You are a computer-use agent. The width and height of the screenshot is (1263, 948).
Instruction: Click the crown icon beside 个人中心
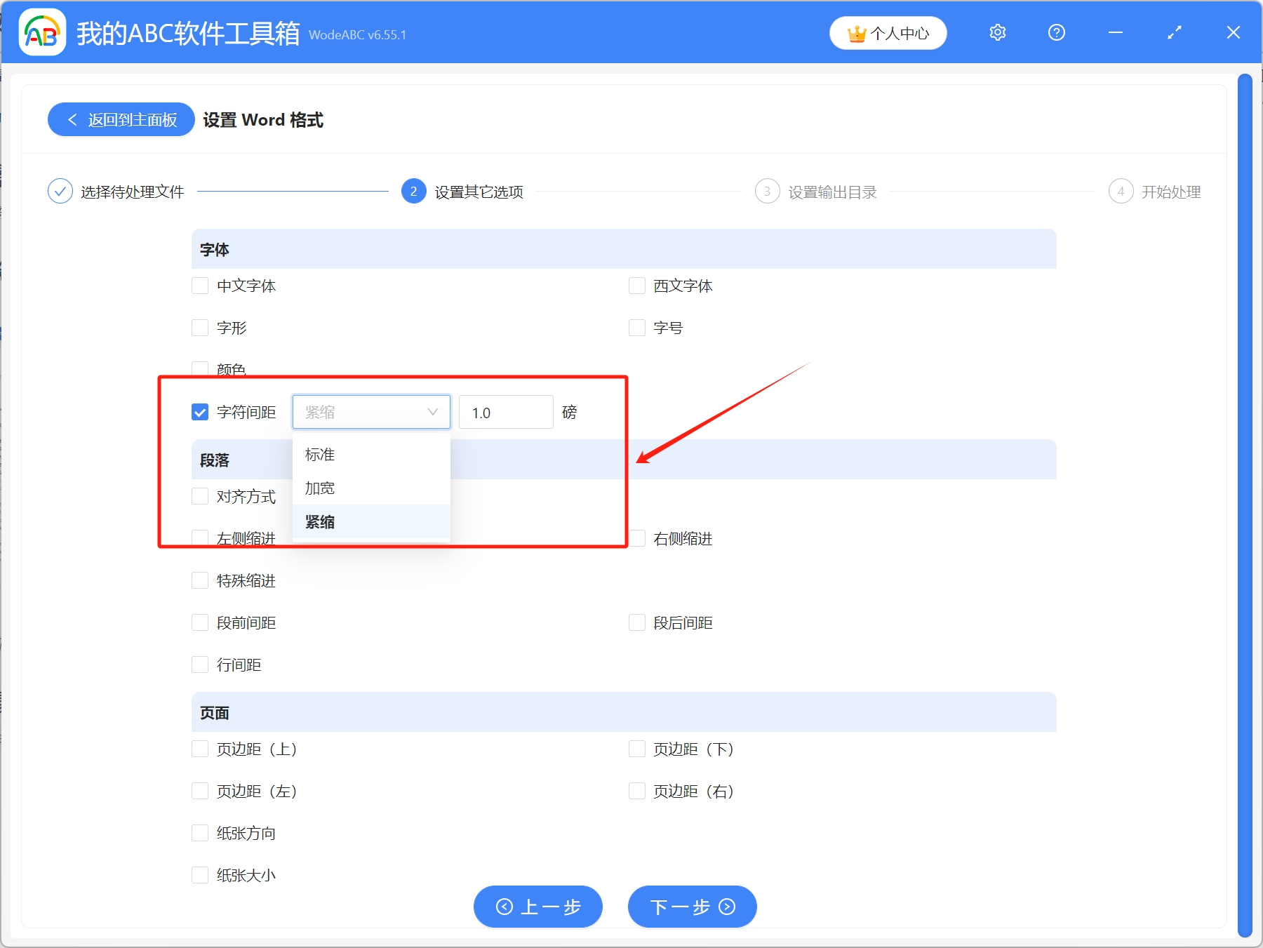(x=856, y=32)
